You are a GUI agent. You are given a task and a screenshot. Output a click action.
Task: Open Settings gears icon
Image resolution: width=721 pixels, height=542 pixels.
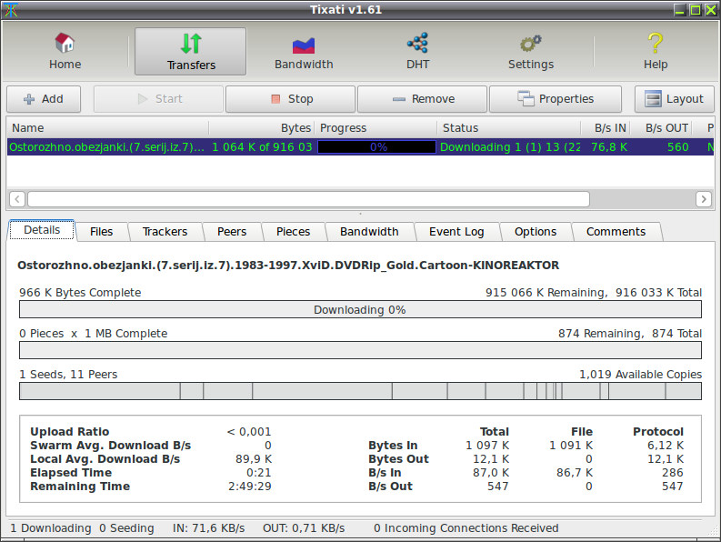[x=531, y=44]
